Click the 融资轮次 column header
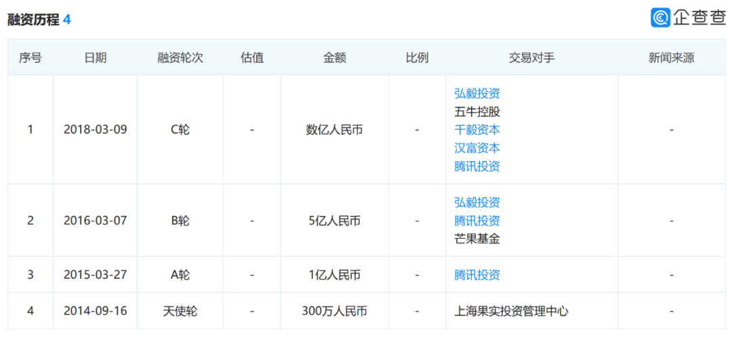The height and width of the screenshot is (337, 732). coord(180,58)
